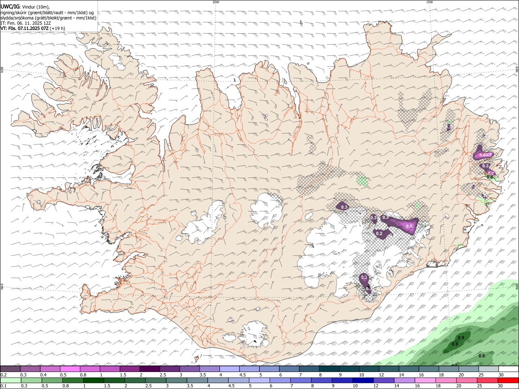Click the 0.5 value on the purple precipitation area
The image size is (519, 389).
[409, 226]
